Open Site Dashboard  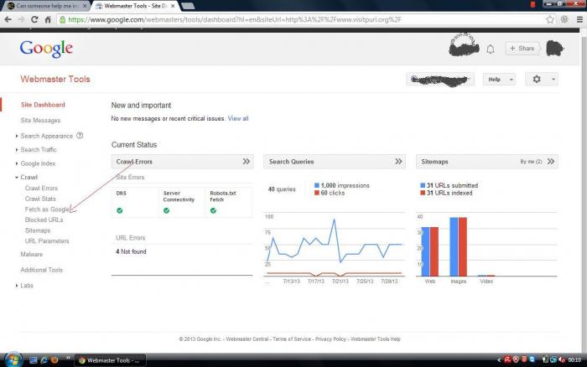tap(43, 105)
